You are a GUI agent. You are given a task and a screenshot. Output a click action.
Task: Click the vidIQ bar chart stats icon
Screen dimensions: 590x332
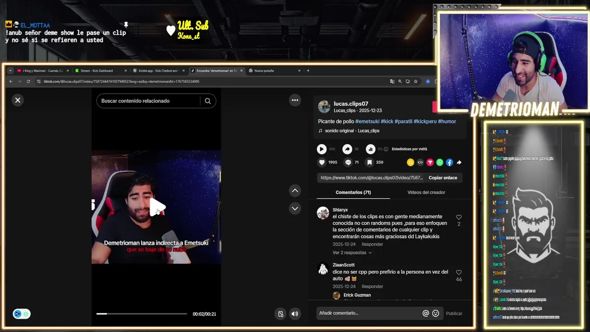click(371, 149)
